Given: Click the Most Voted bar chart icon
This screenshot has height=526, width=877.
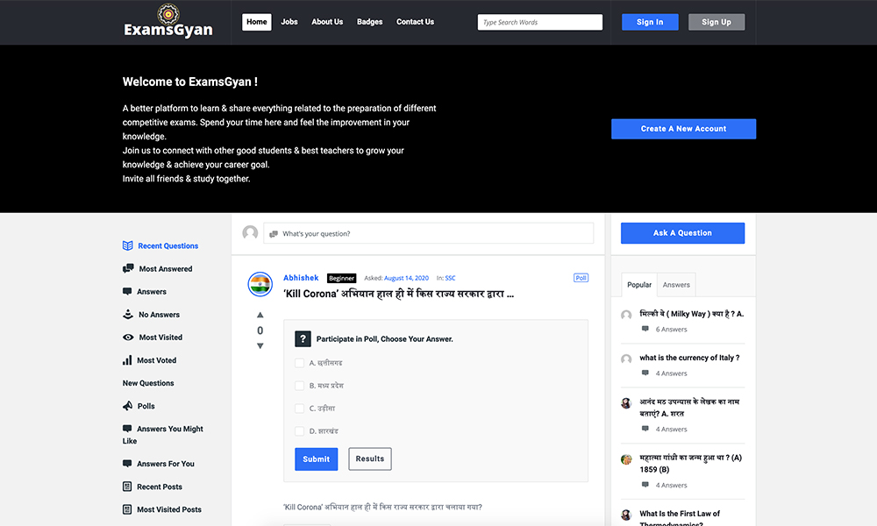Looking at the screenshot, I should [128, 360].
